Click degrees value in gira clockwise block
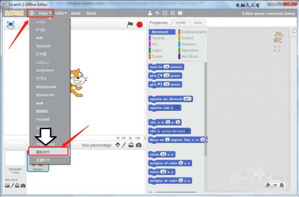Screen dimensions: 299x197 click(167, 75)
